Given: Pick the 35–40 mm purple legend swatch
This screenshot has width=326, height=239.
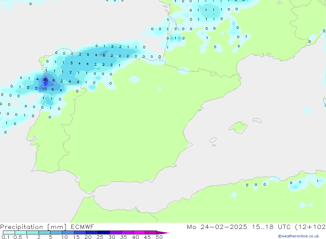Looking at the screenshot, I should click(127, 232).
